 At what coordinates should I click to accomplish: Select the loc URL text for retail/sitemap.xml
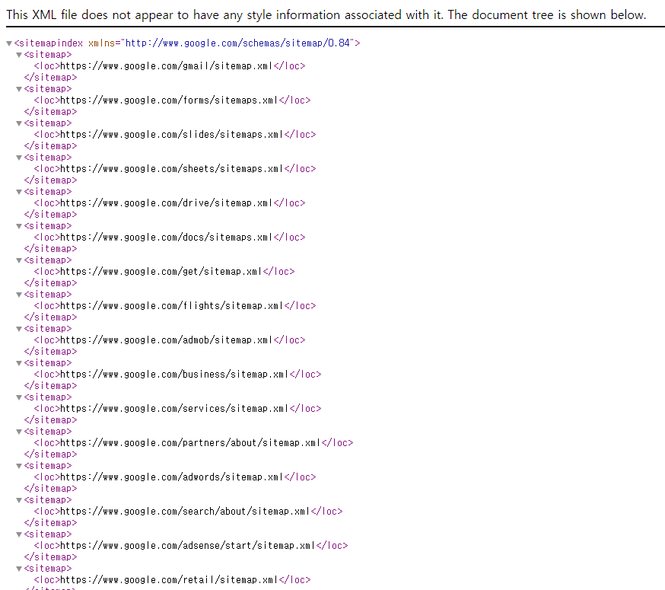pyautogui.click(x=169, y=580)
